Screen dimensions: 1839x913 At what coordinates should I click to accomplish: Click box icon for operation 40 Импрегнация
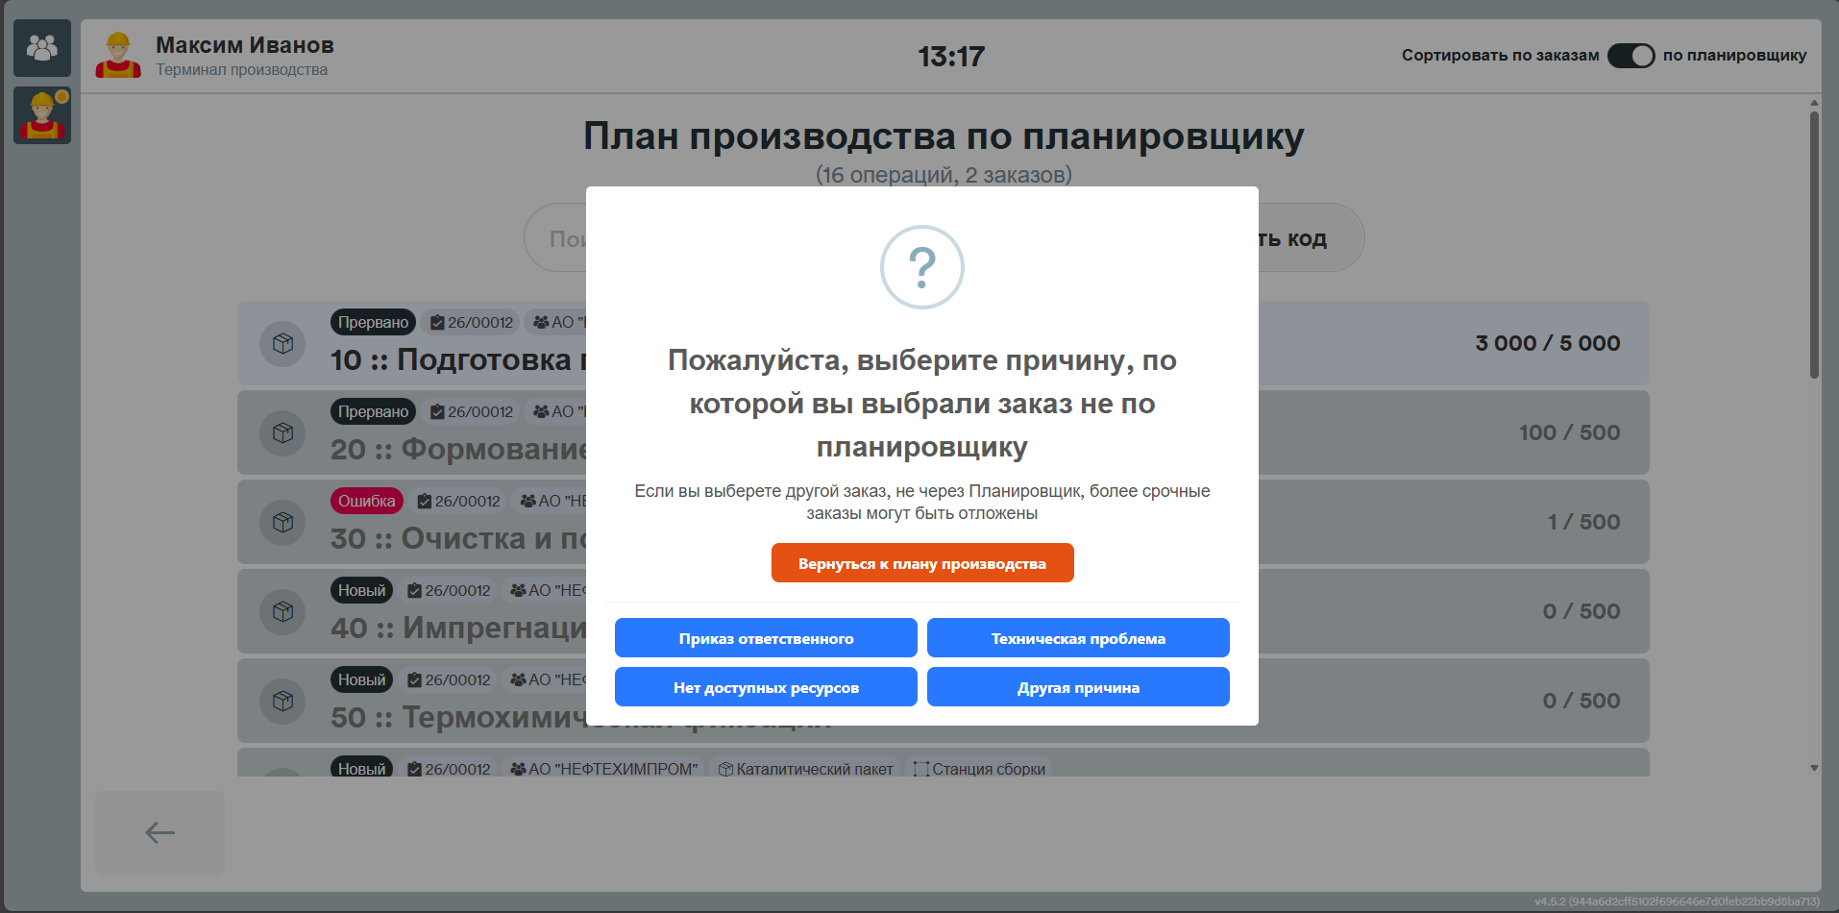tap(282, 611)
